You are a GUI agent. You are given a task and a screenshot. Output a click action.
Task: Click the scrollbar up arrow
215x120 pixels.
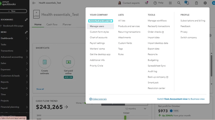pos(211,53)
